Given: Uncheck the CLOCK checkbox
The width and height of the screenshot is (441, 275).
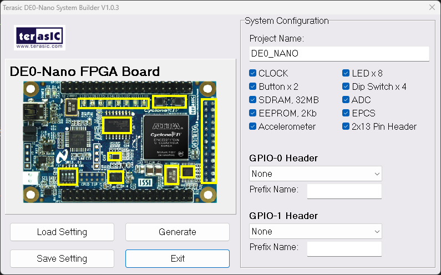Looking at the screenshot, I should 253,73.
